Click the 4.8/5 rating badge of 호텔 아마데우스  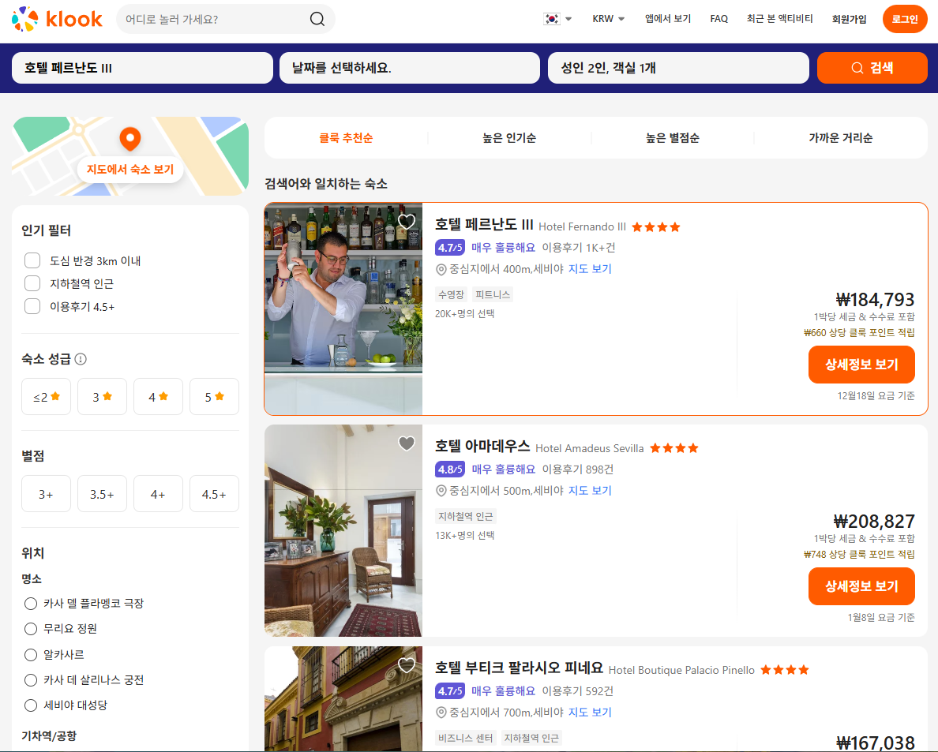[x=451, y=470]
